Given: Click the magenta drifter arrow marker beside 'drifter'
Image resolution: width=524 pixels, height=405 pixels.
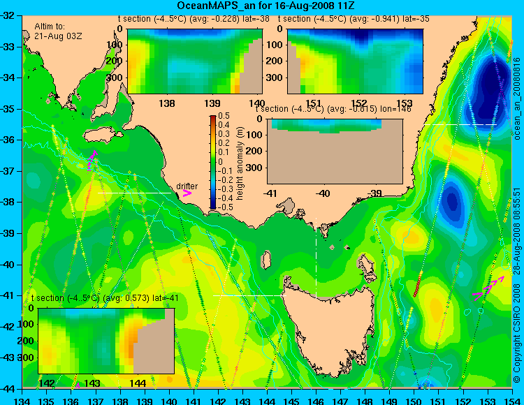Looking at the screenshot, I should tap(187, 193).
